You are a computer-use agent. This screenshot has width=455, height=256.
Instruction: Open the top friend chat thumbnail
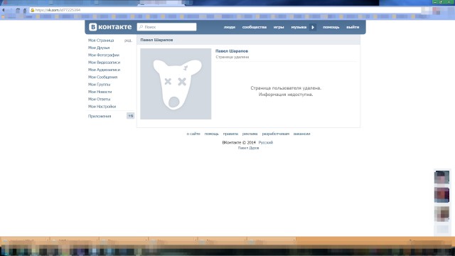pyautogui.click(x=441, y=177)
